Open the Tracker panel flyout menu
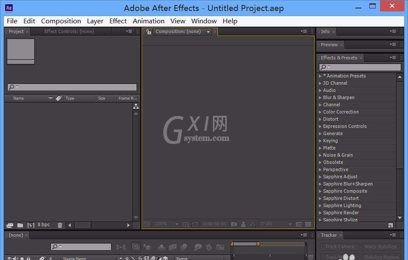The height and width of the screenshot is (260, 408). (x=393, y=235)
